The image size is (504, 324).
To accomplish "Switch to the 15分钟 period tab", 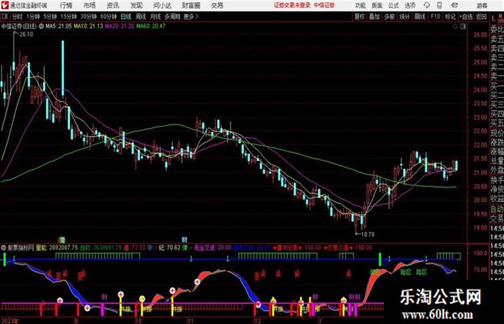I will point(68,16).
